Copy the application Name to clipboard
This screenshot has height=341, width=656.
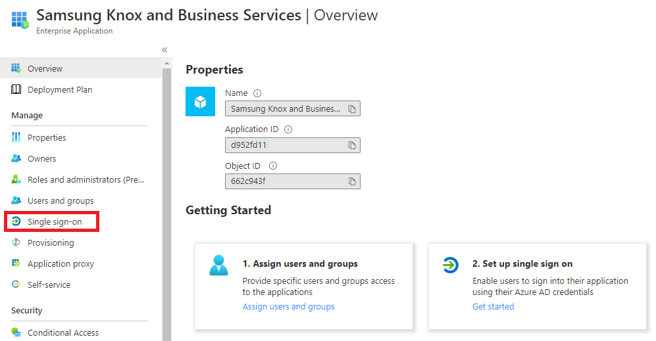(x=352, y=108)
